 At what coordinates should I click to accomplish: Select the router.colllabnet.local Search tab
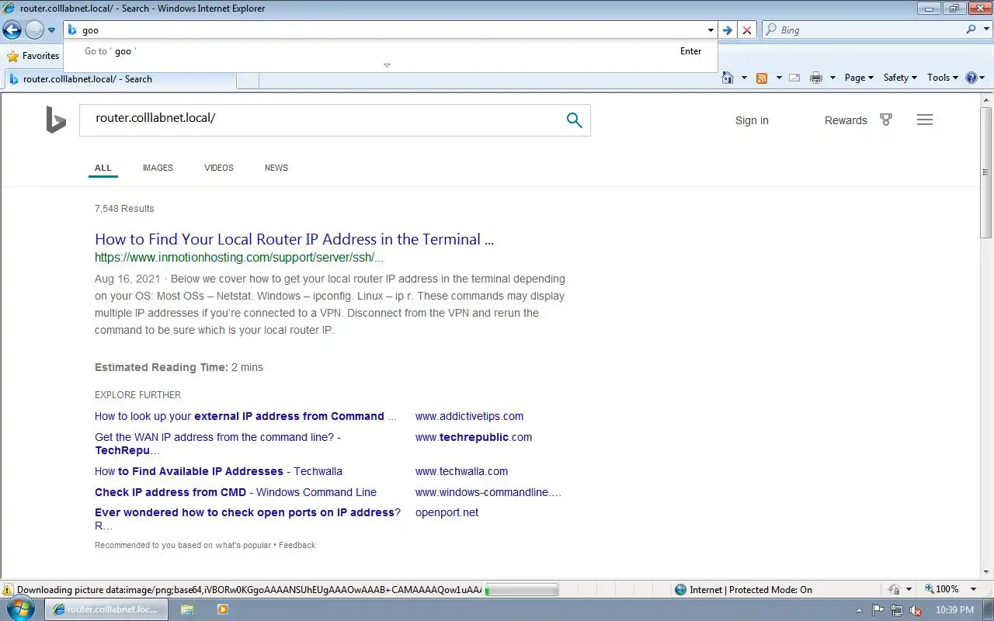pyautogui.click(x=120, y=79)
